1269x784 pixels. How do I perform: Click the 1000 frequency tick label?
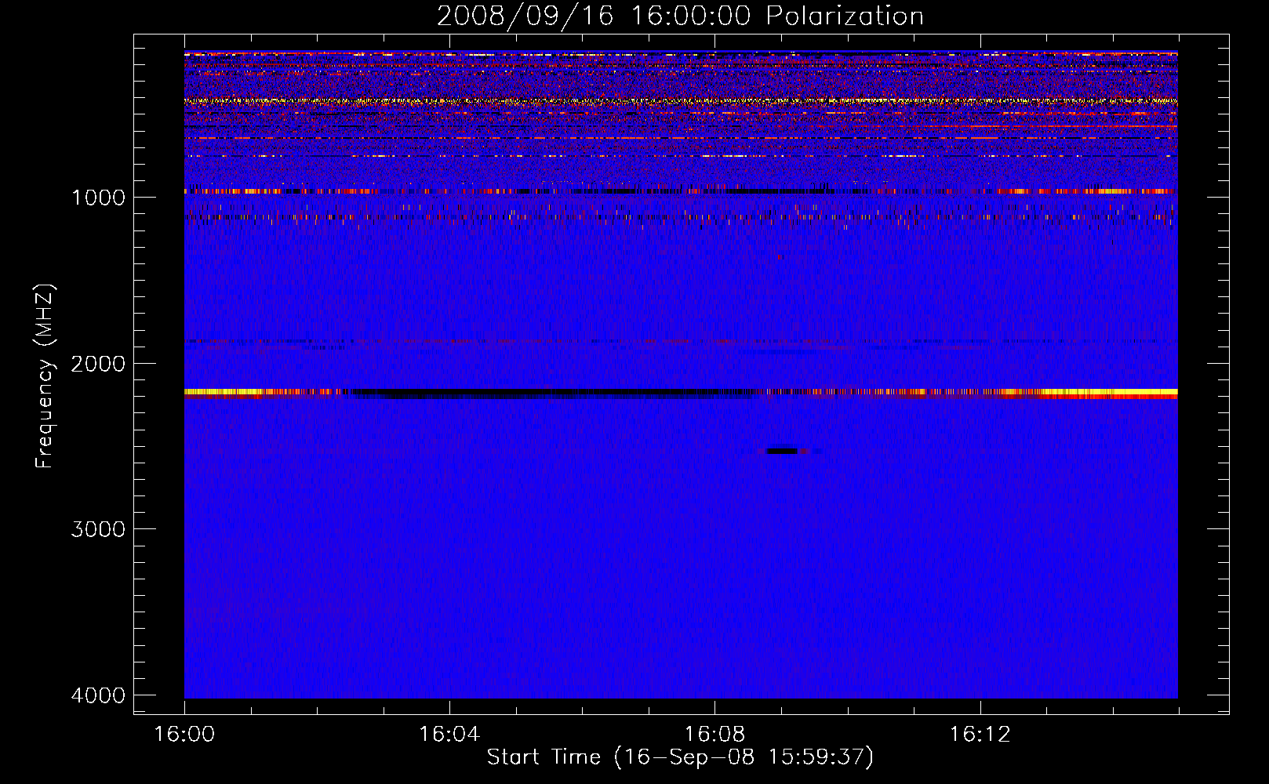tap(98, 198)
